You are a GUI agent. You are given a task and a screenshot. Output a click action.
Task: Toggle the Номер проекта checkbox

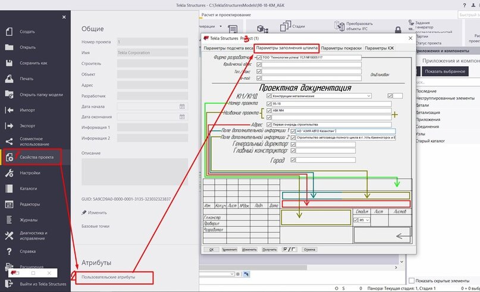coord(269,104)
